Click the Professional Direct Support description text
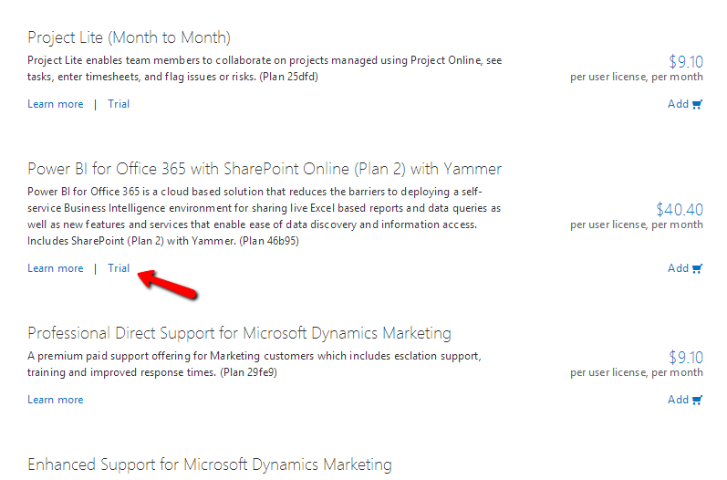The width and height of the screenshot is (727, 480). pyautogui.click(x=255, y=364)
